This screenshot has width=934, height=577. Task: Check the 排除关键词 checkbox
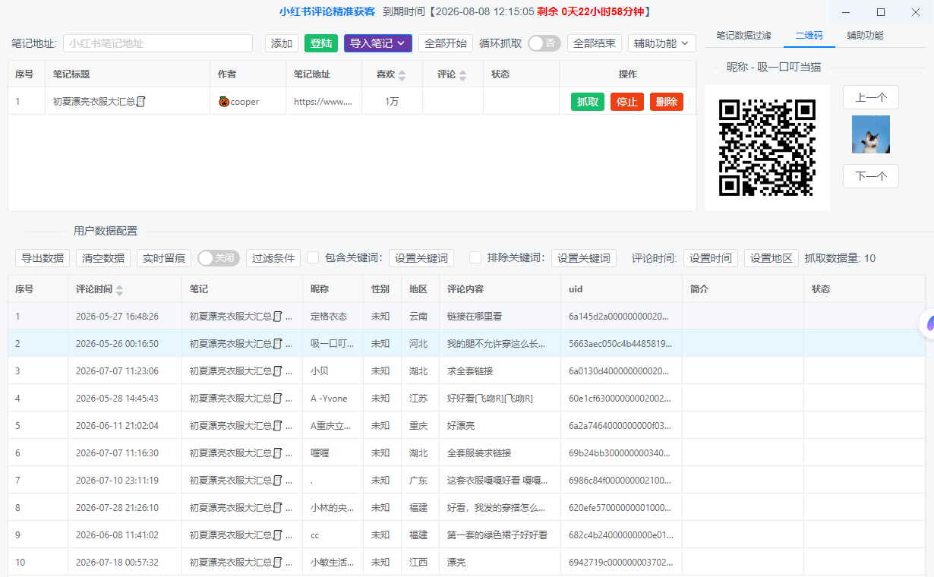(x=475, y=257)
